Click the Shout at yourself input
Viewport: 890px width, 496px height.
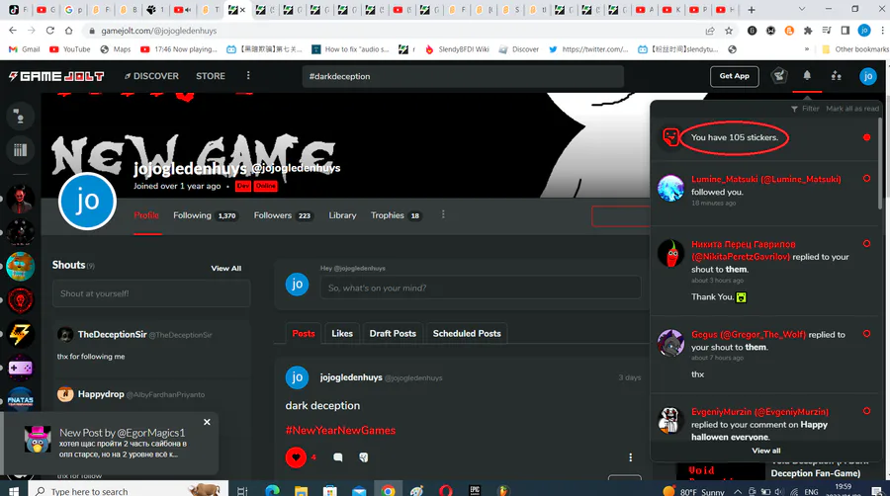151,293
